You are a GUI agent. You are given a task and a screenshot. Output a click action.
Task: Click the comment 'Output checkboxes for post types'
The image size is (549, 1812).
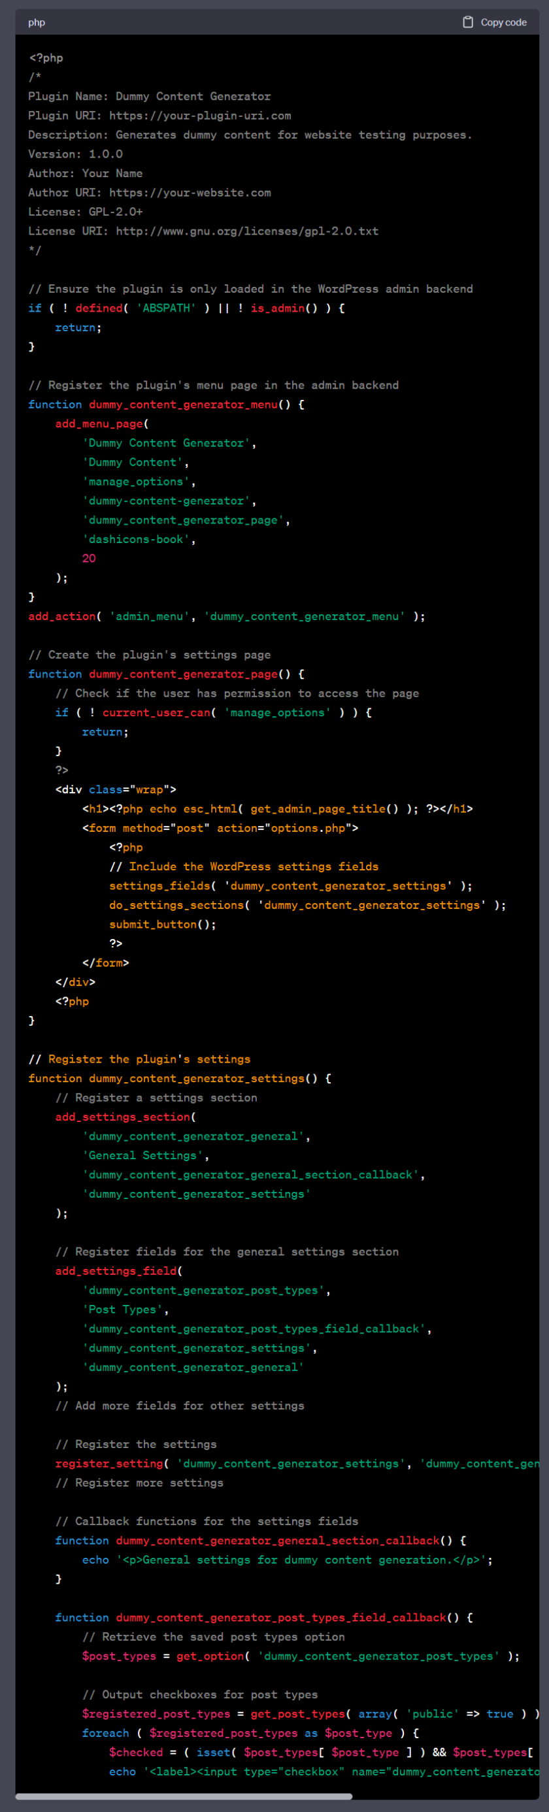pyautogui.click(x=200, y=1695)
